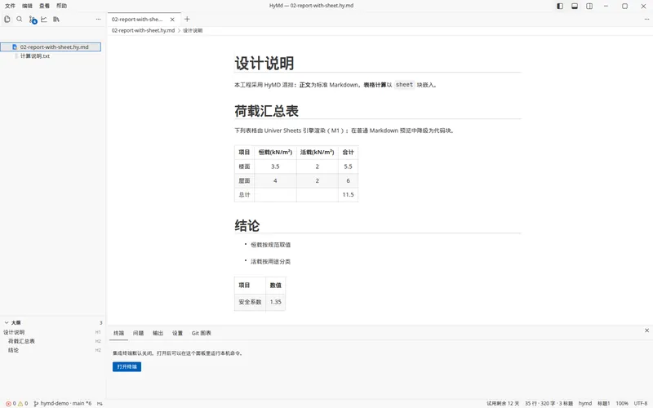Switch to the 问题 panel tab
653x408 pixels.
tap(138, 333)
